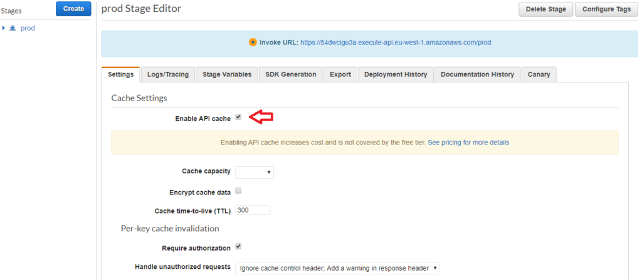Click the Cache time-to-live input field
This screenshot has width=642, height=280.
click(x=253, y=210)
